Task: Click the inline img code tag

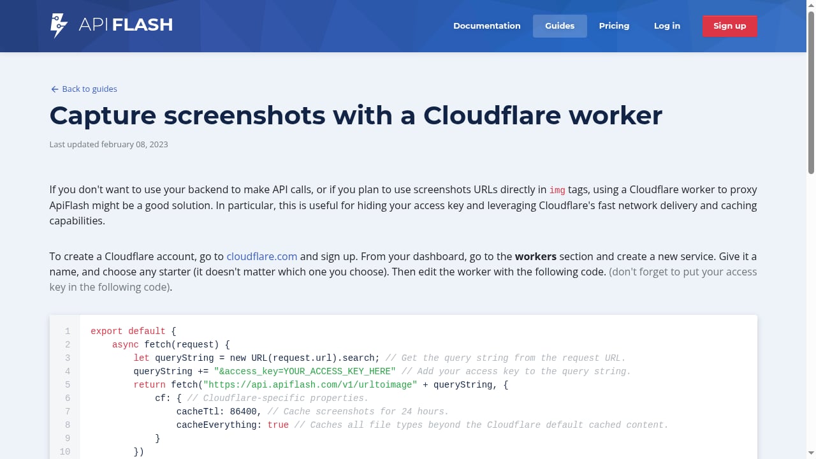Action: tap(557, 190)
